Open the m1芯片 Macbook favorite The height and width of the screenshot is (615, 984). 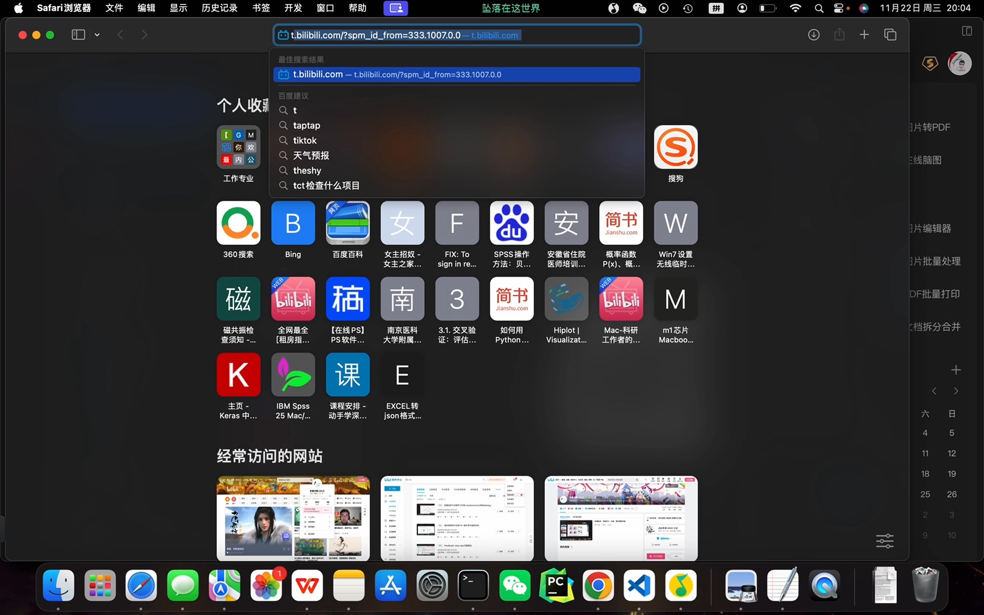pyautogui.click(x=676, y=299)
